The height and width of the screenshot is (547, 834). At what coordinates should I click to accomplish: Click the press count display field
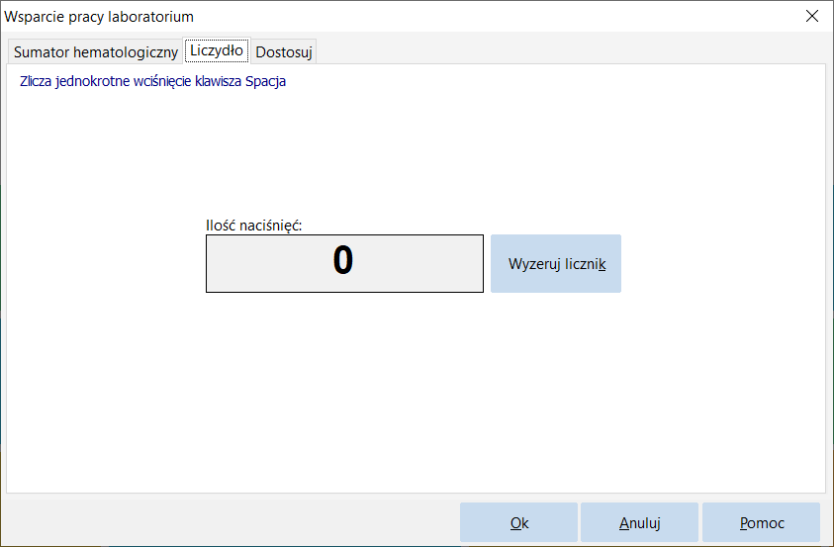pyautogui.click(x=344, y=264)
